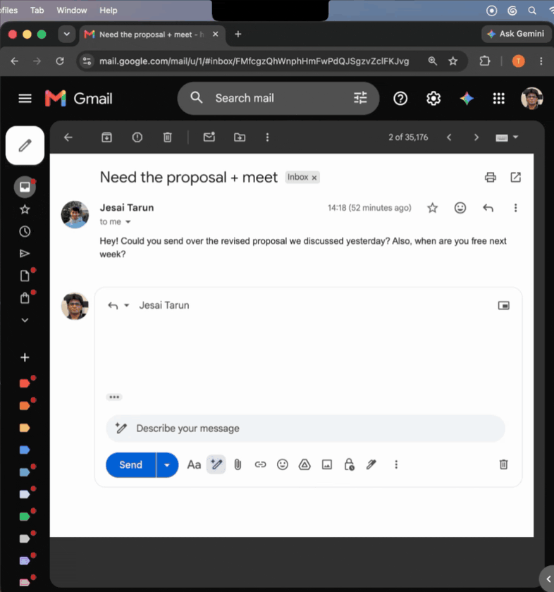Toggle Help me write wand button
Viewport: 554px width, 592px height.
pyautogui.click(x=216, y=464)
